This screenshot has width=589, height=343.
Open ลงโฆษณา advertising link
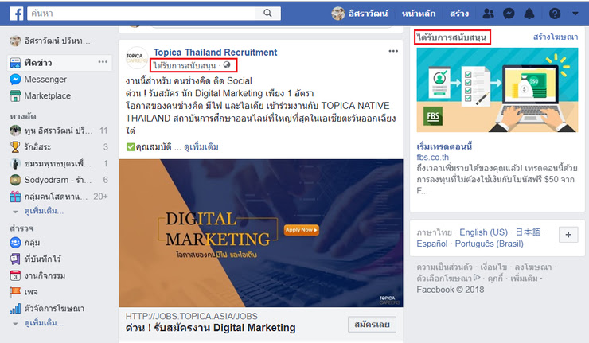point(533,267)
